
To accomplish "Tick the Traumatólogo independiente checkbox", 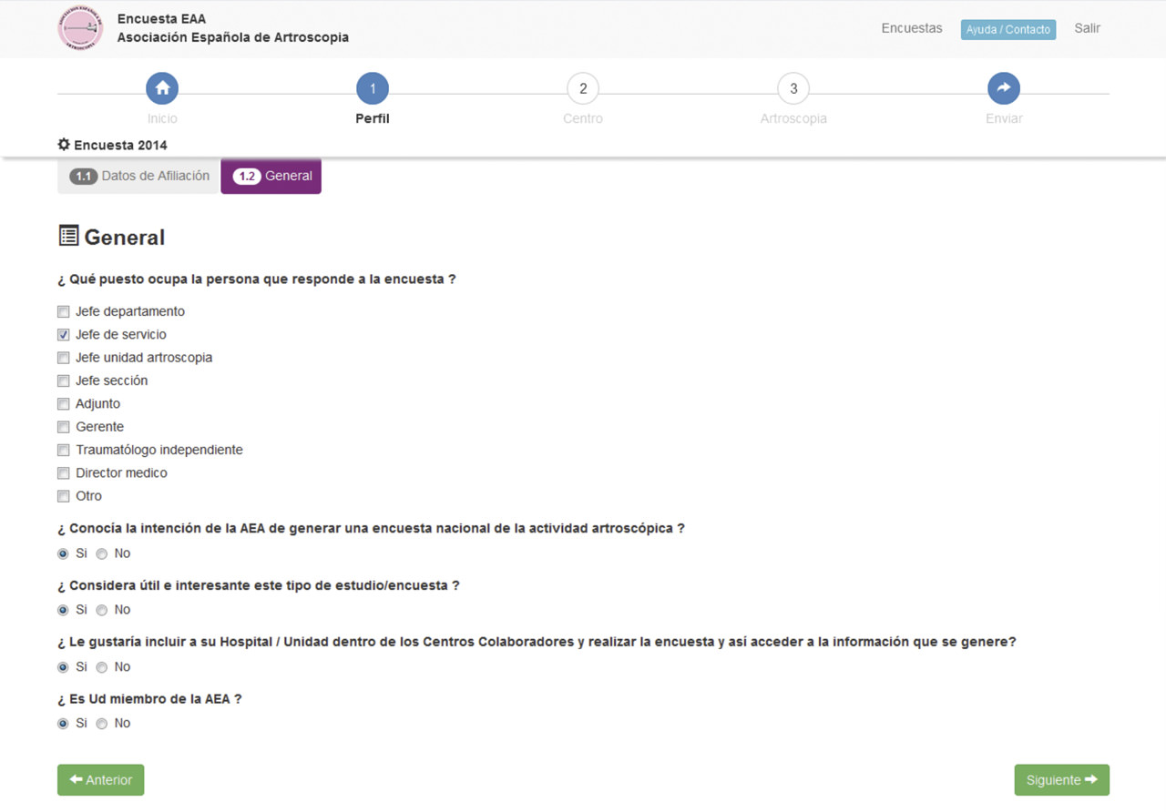I will (x=64, y=450).
